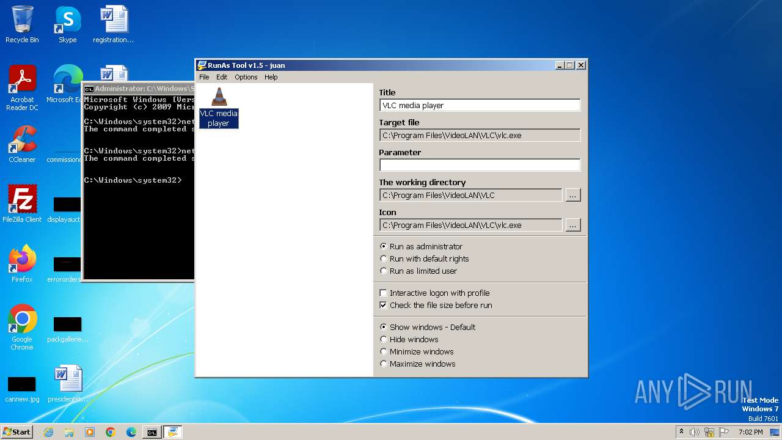The height and width of the screenshot is (440, 782).
Task: Select Show windows - Default option
Action: (427, 327)
